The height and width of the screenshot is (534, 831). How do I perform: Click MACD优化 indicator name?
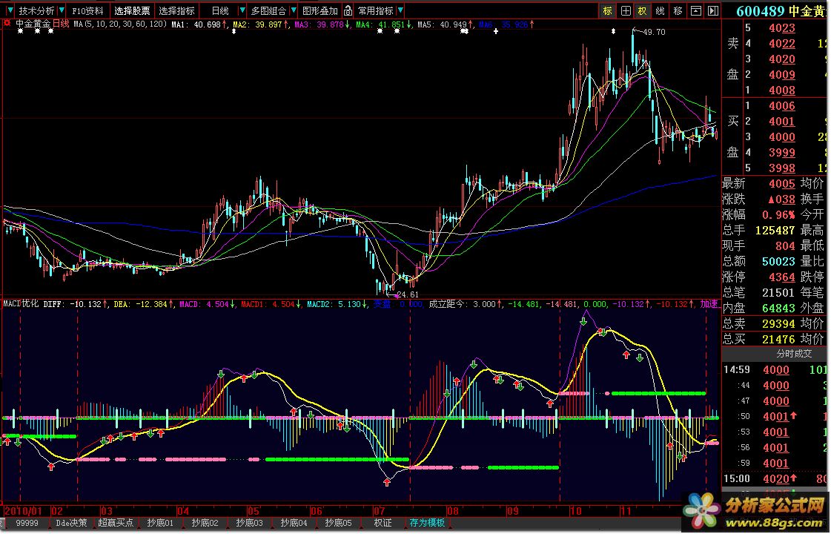click(21, 304)
